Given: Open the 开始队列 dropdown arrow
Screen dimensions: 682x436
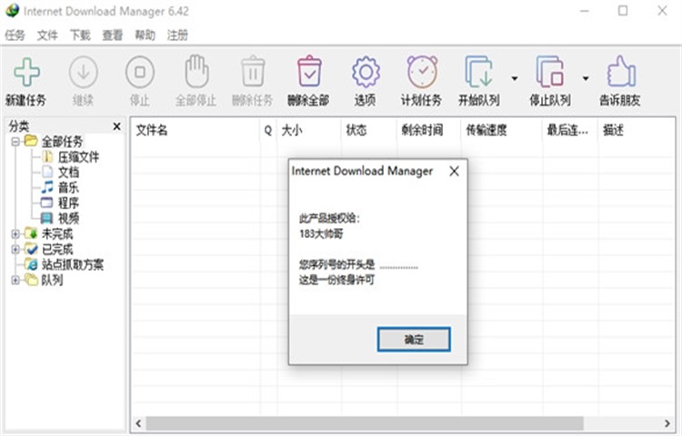Looking at the screenshot, I should [515, 79].
